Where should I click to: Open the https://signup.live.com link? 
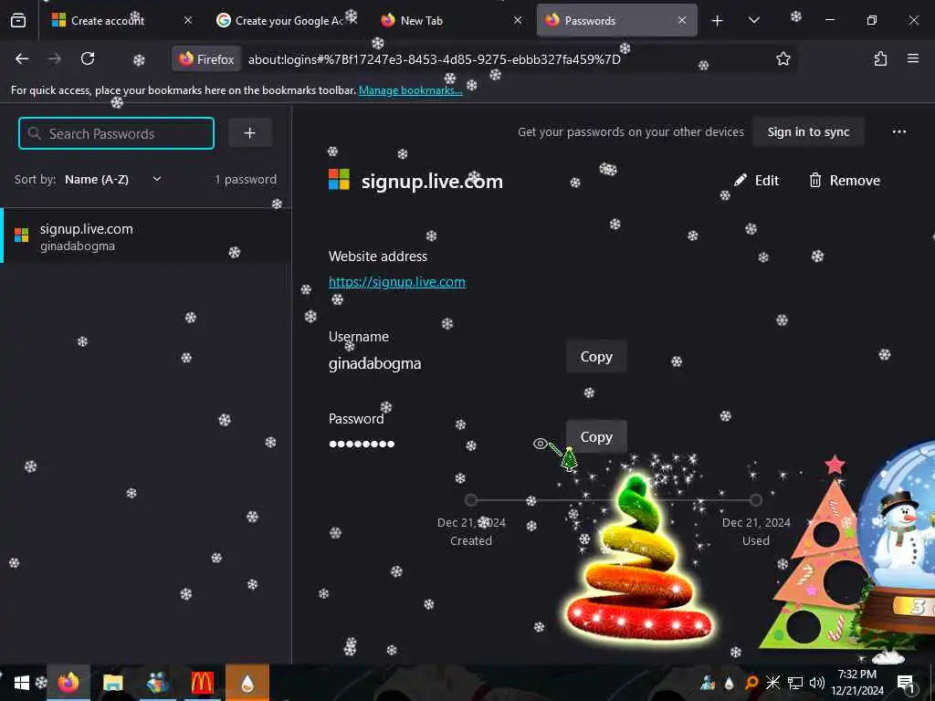(x=396, y=281)
